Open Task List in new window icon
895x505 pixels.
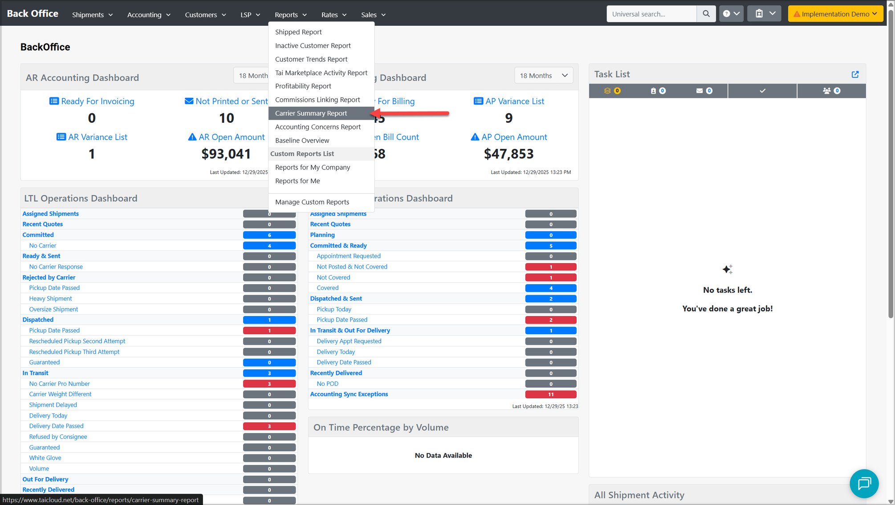click(855, 74)
